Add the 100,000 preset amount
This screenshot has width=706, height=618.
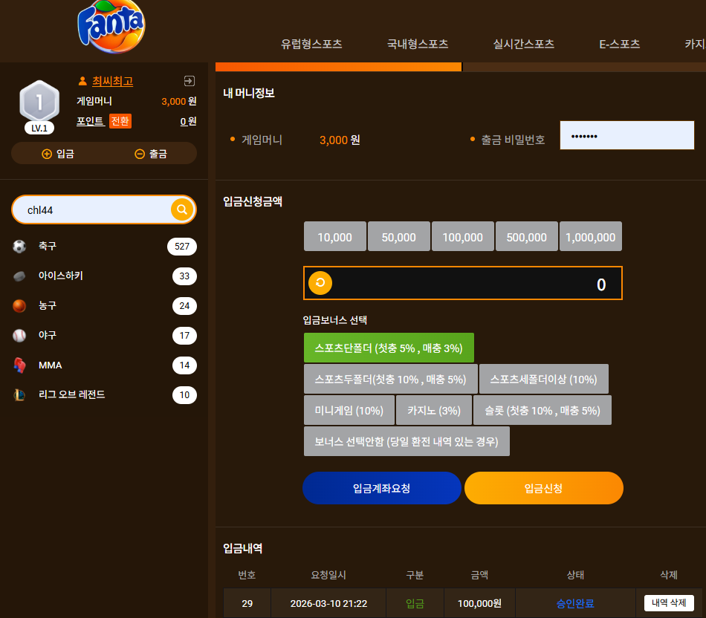click(463, 236)
